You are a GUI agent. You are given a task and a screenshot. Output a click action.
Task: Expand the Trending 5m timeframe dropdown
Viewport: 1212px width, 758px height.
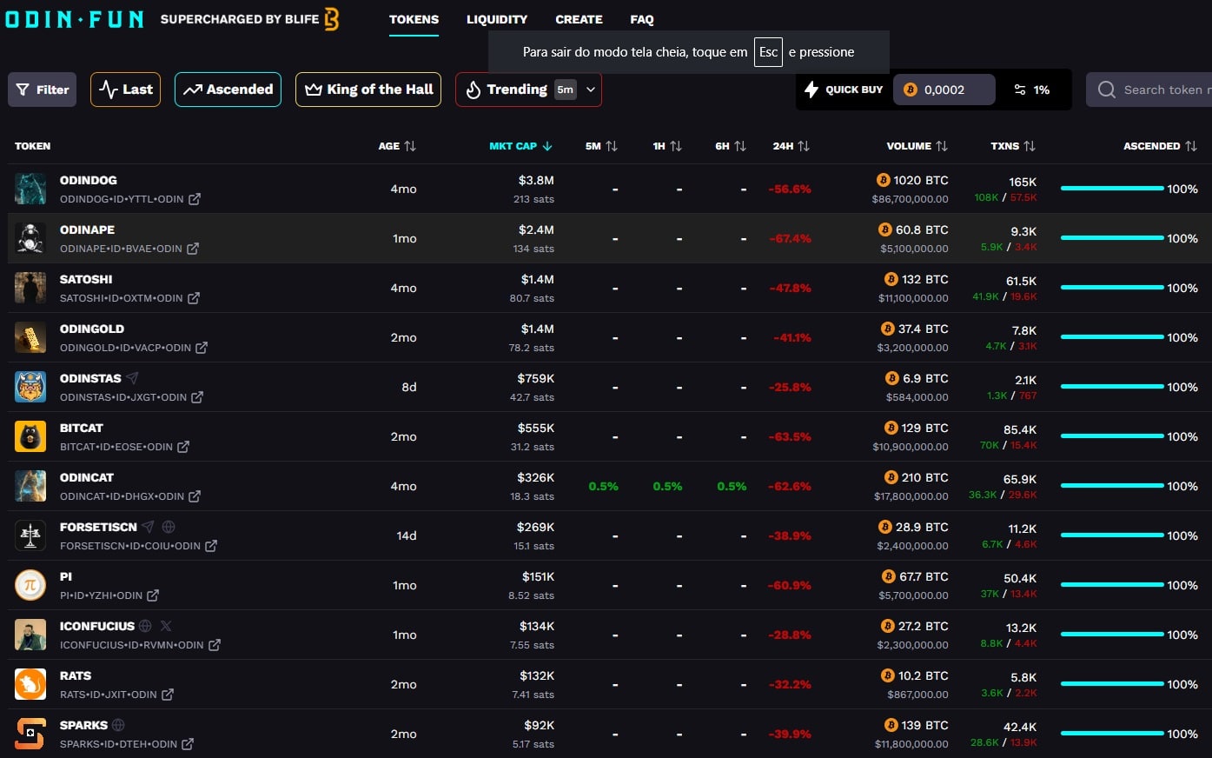click(x=591, y=90)
